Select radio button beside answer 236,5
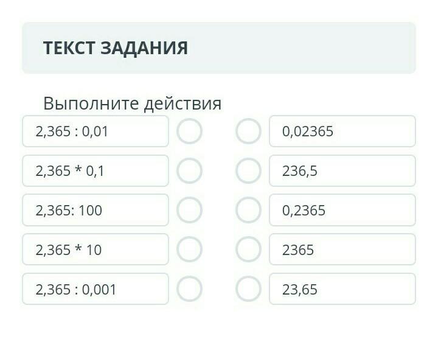This screenshot has height=339, width=438. [248, 171]
